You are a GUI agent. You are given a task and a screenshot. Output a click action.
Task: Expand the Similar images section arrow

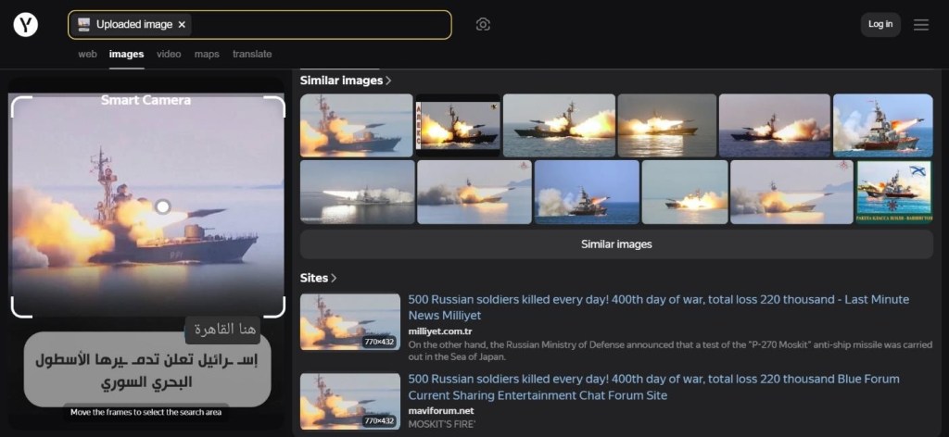coord(389,81)
